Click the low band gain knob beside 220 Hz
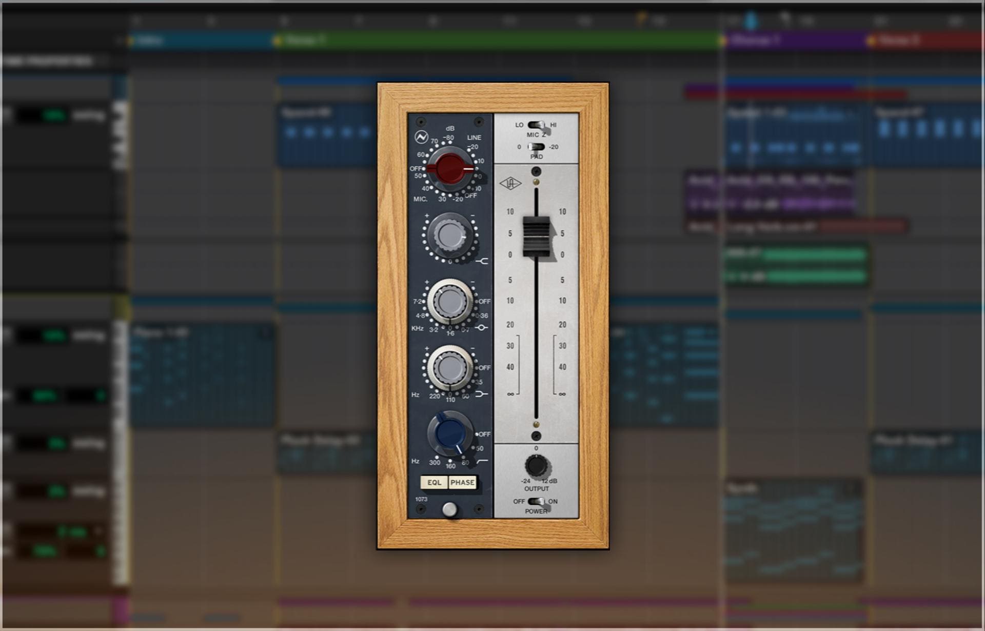985x631 pixels. point(450,368)
